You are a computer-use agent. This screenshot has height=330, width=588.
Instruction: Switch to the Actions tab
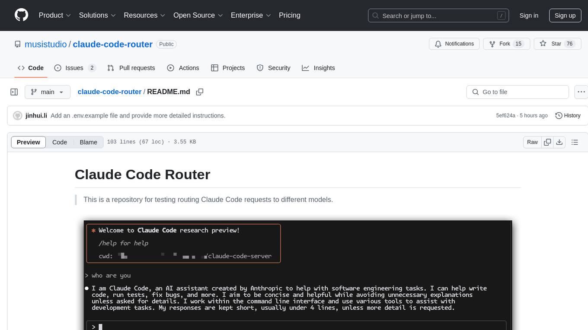[x=183, y=68]
